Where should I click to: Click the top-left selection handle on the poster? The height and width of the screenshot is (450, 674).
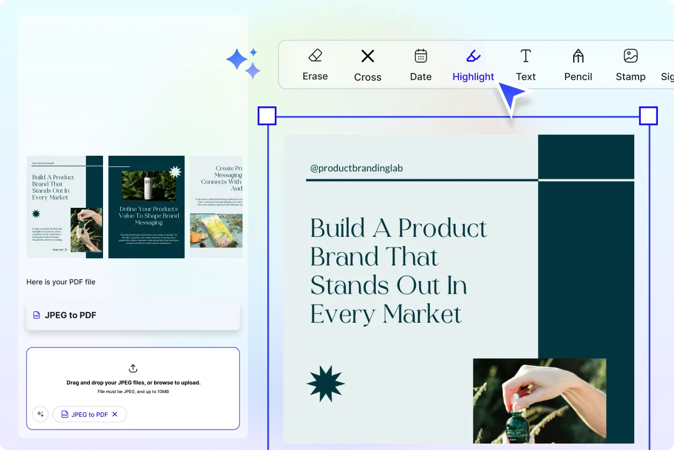click(x=267, y=115)
